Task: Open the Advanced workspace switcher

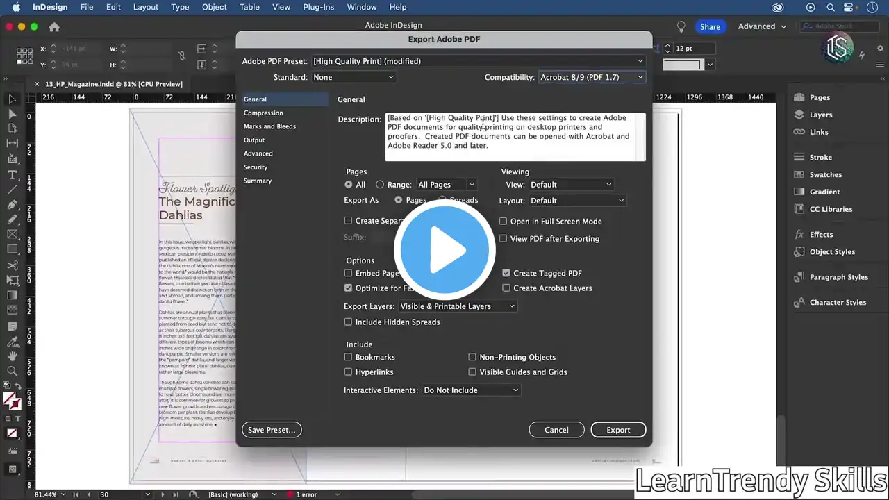Action: [762, 26]
